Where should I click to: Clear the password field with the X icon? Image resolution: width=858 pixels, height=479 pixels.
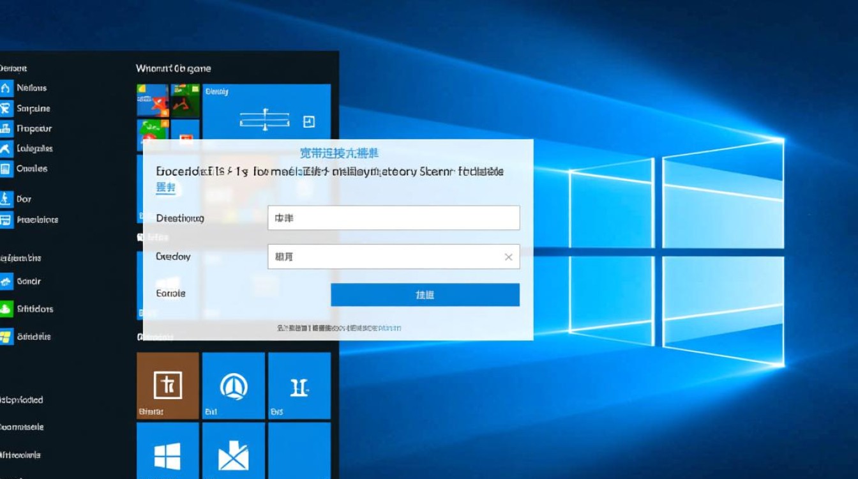click(x=509, y=257)
